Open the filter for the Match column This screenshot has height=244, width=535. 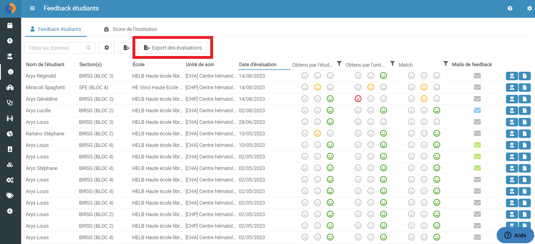coord(446,64)
